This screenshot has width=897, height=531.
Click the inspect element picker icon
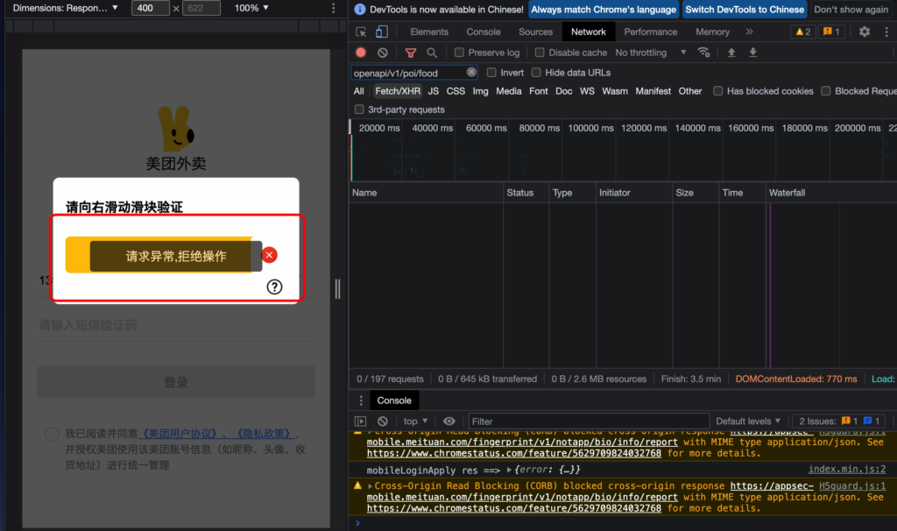361,32
